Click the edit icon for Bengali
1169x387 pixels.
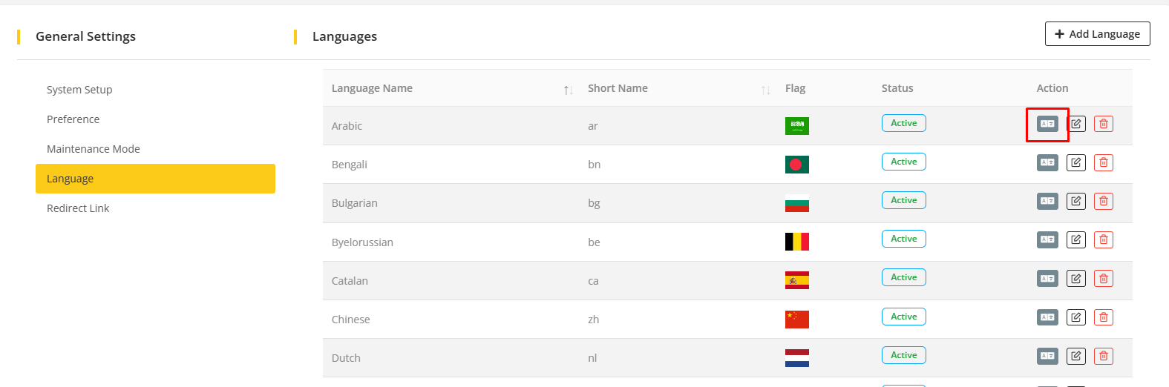(x=1075, y=162)
